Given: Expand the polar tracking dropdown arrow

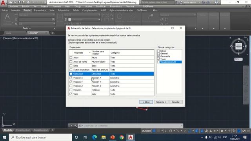Looking at the screenshot, I should point(174,131).
